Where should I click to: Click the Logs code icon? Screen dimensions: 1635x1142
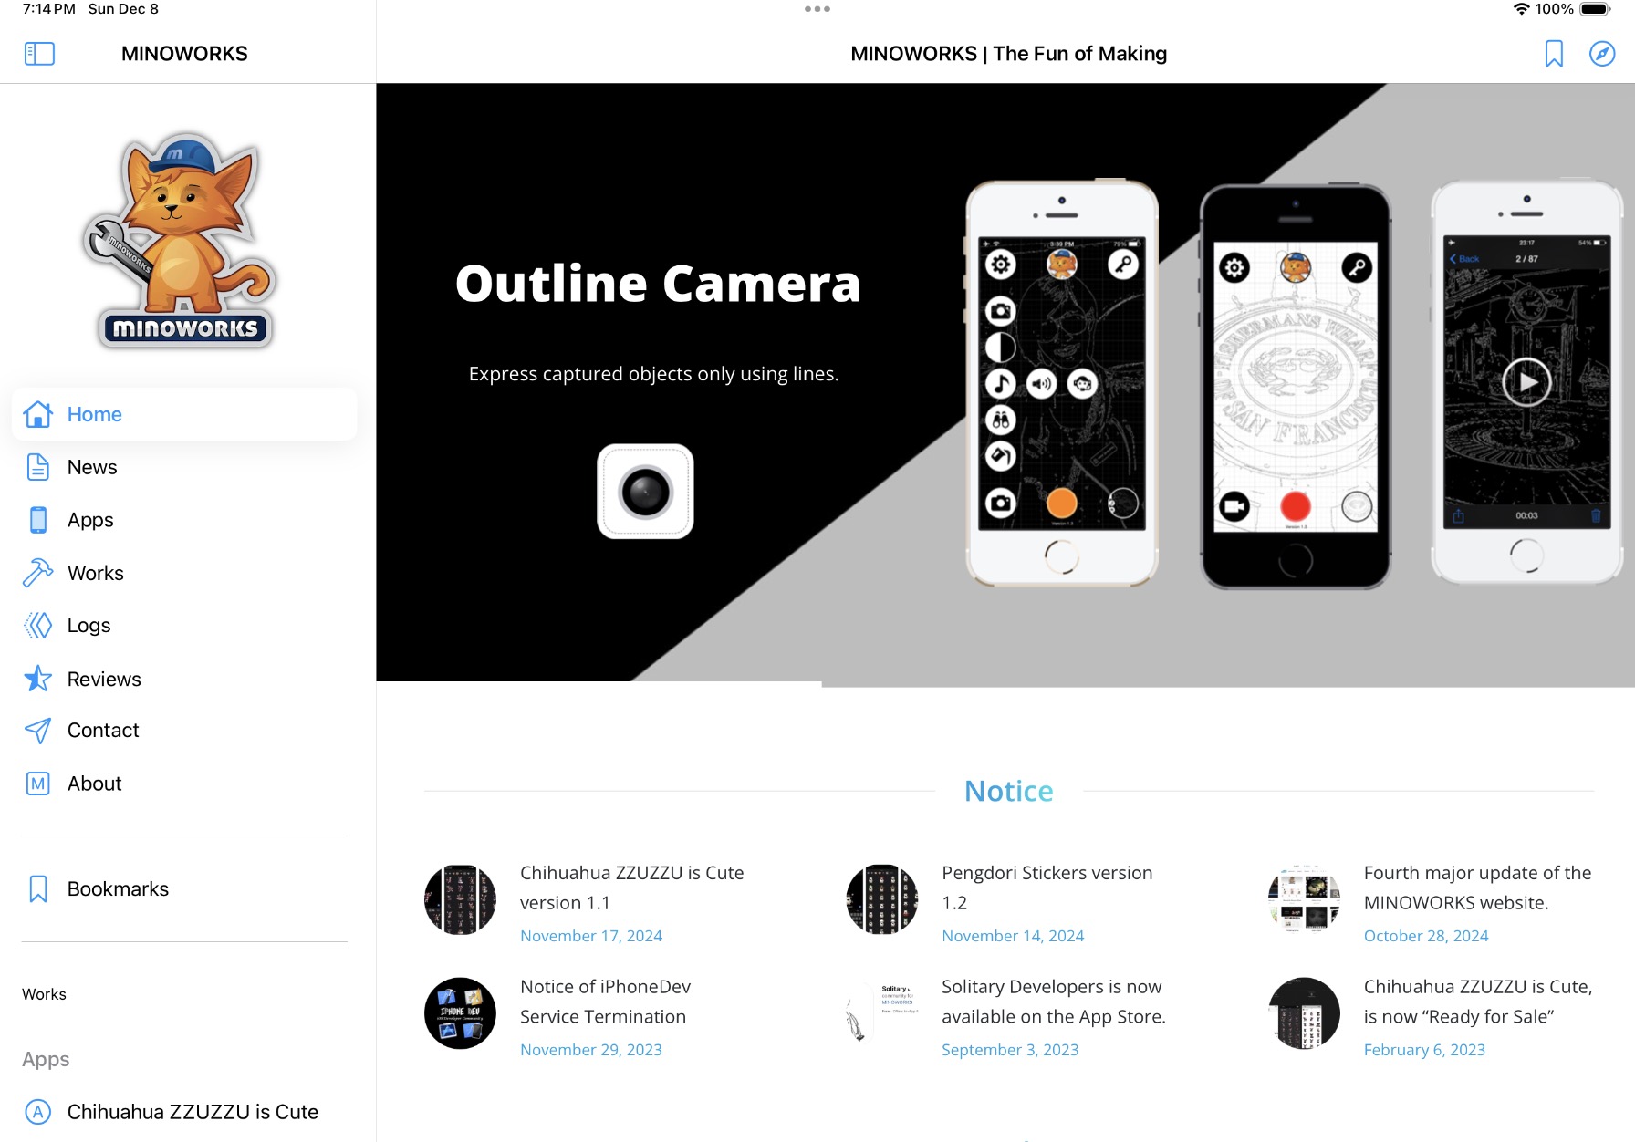38,626
